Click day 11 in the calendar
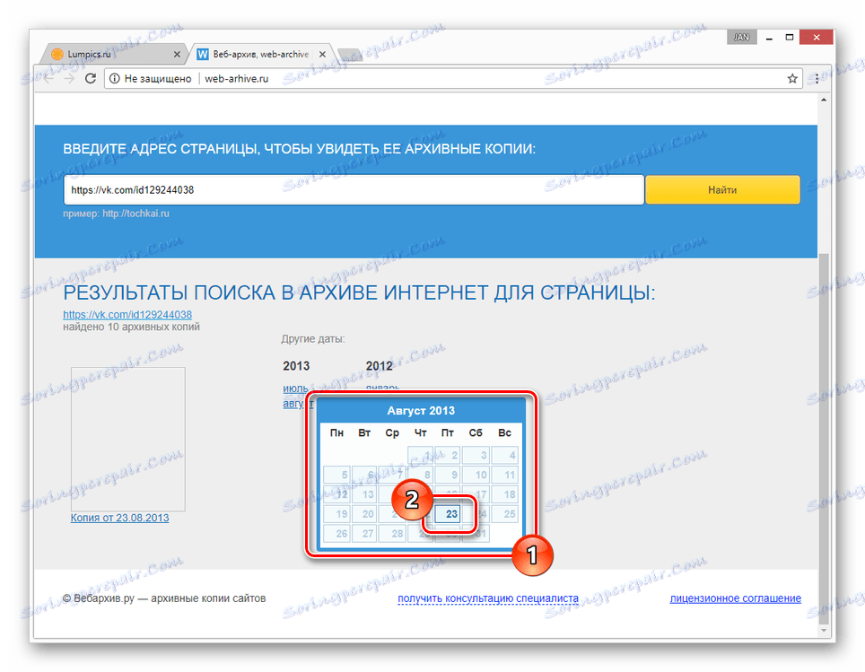865x672 pixels. tap(505, 475)
